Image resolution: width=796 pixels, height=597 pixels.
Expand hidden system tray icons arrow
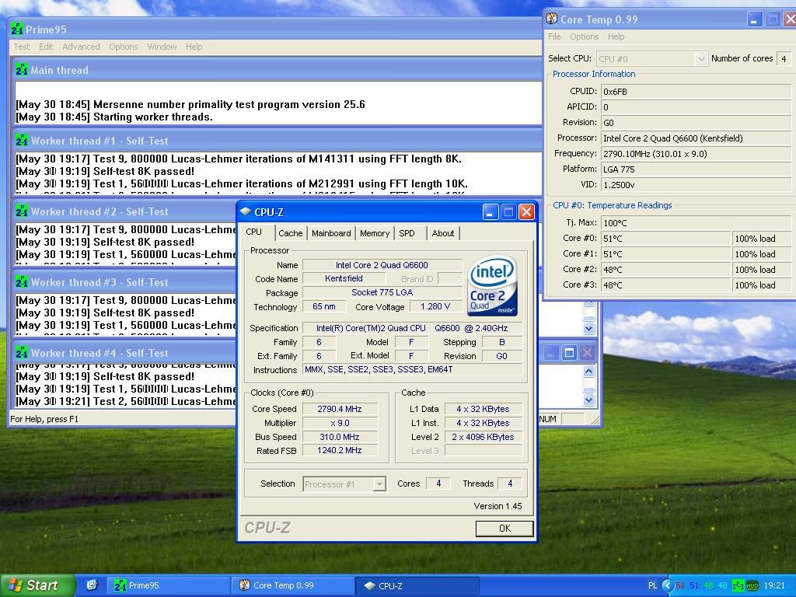coord(667,585)
